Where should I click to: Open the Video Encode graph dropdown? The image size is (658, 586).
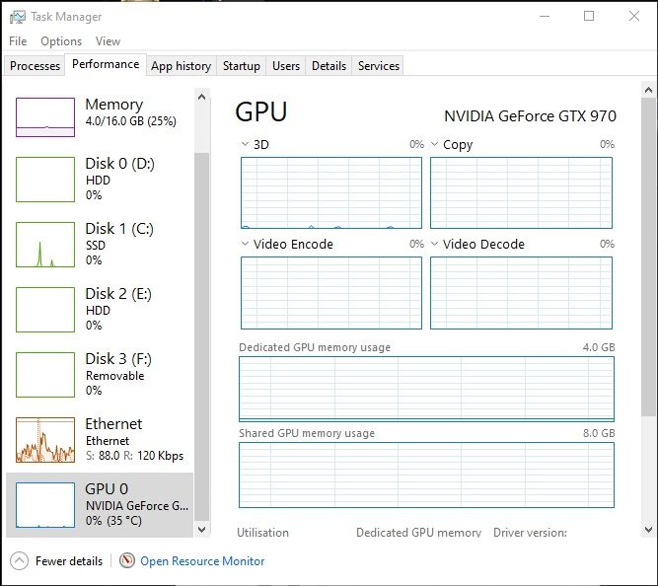click(246, 244)
